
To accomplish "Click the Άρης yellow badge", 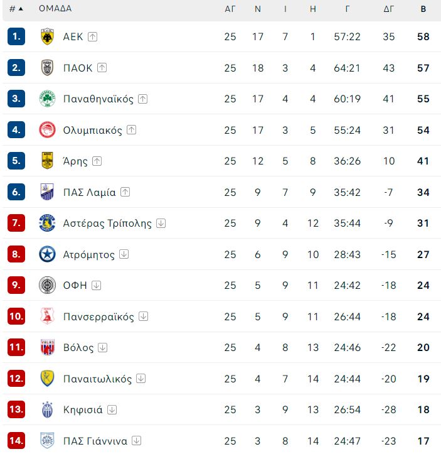I will coord(47,161).
